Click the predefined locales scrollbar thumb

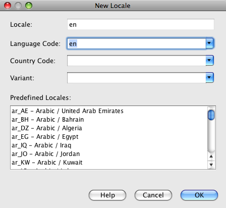pyautogui.click(x=211, y=115)
